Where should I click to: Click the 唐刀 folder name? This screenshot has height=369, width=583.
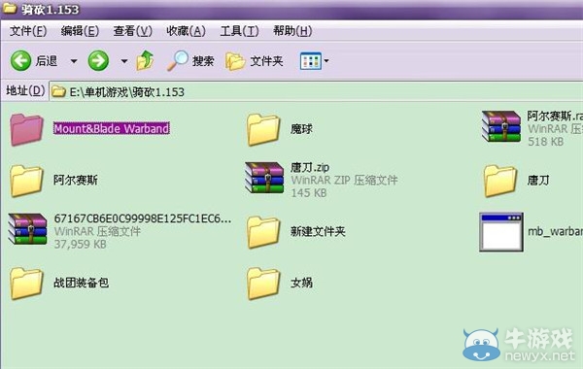538,181
